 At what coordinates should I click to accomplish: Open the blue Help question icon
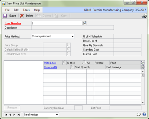[144, 114]
